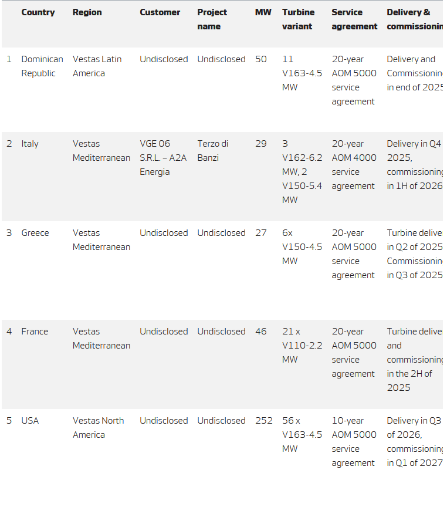Select the 21 x V110-2.2 MW turbine cell

pyautogui.click(x=302, y=346)
